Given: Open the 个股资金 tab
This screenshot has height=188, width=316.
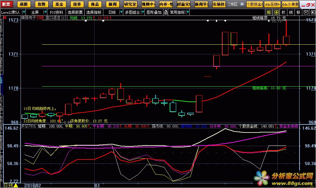Looking at the screenshot, I should [x=255, y=4].
